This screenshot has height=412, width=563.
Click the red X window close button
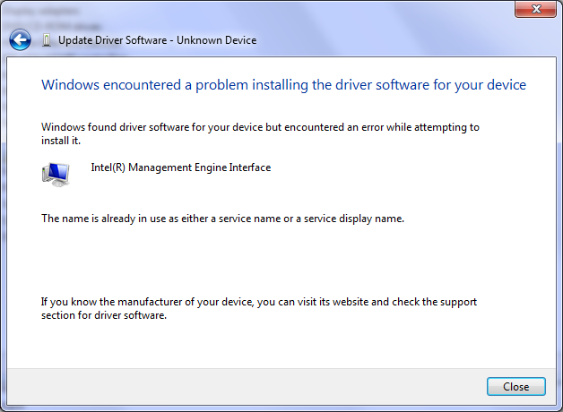[x=536, y=9]
